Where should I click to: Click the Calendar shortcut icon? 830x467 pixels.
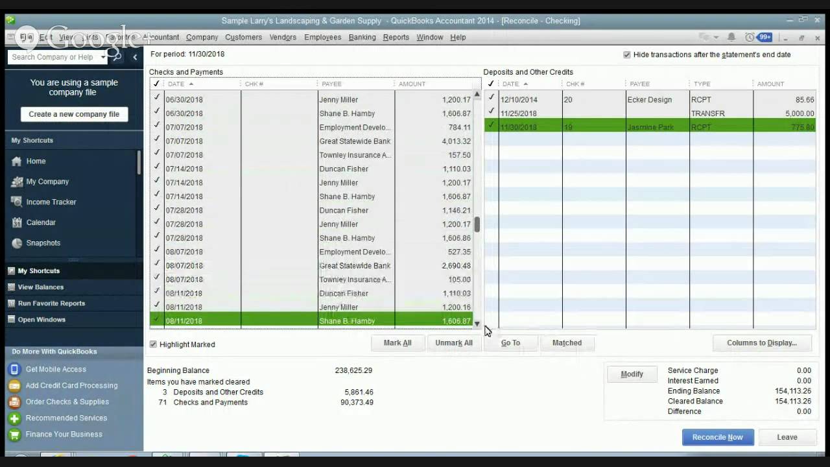(x=17, y=222)
